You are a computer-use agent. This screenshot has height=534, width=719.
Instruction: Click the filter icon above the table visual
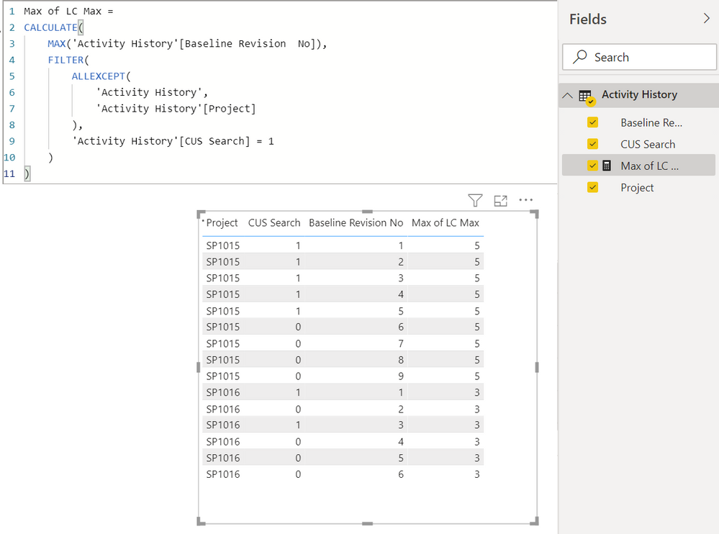pyautogui.click(x=475, y=200)
